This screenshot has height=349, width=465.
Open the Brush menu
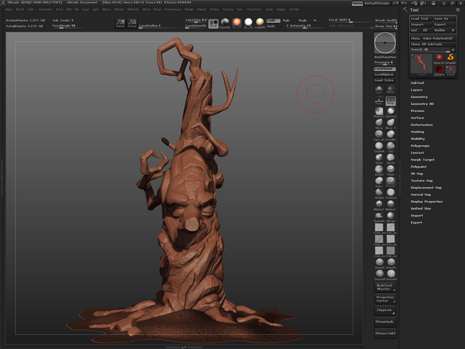coord(20,9)
